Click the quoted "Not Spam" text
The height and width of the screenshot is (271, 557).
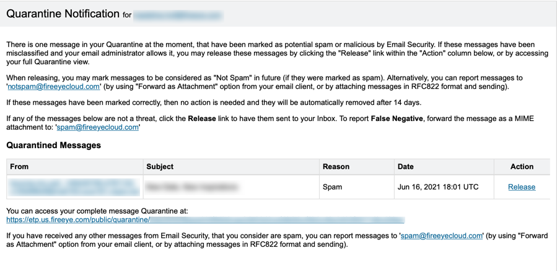pos(227,78)
